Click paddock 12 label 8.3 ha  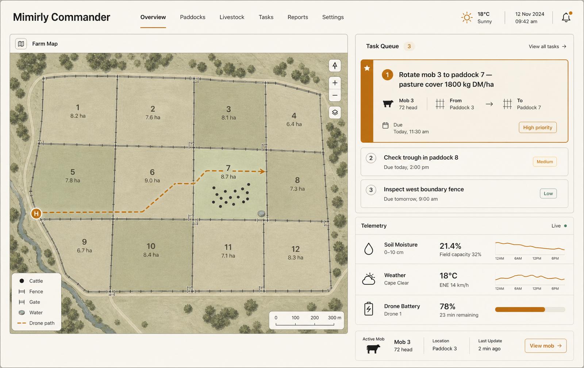295,258
